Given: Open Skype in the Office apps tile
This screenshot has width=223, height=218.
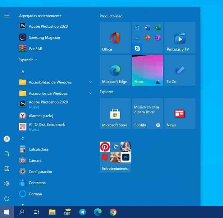Looking at the screenshot, I should coord(137,48).
